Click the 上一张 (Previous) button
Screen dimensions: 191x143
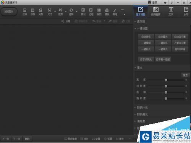point(6,139)
